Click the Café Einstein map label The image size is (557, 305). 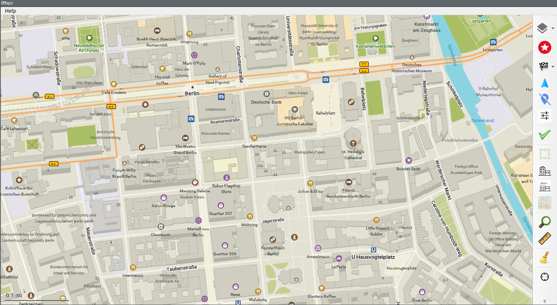tap(114, 93)
